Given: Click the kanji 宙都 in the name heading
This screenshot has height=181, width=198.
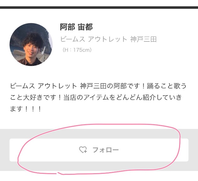Looking at the screenshot, I should pyautogui.click(x=85, y=27).
